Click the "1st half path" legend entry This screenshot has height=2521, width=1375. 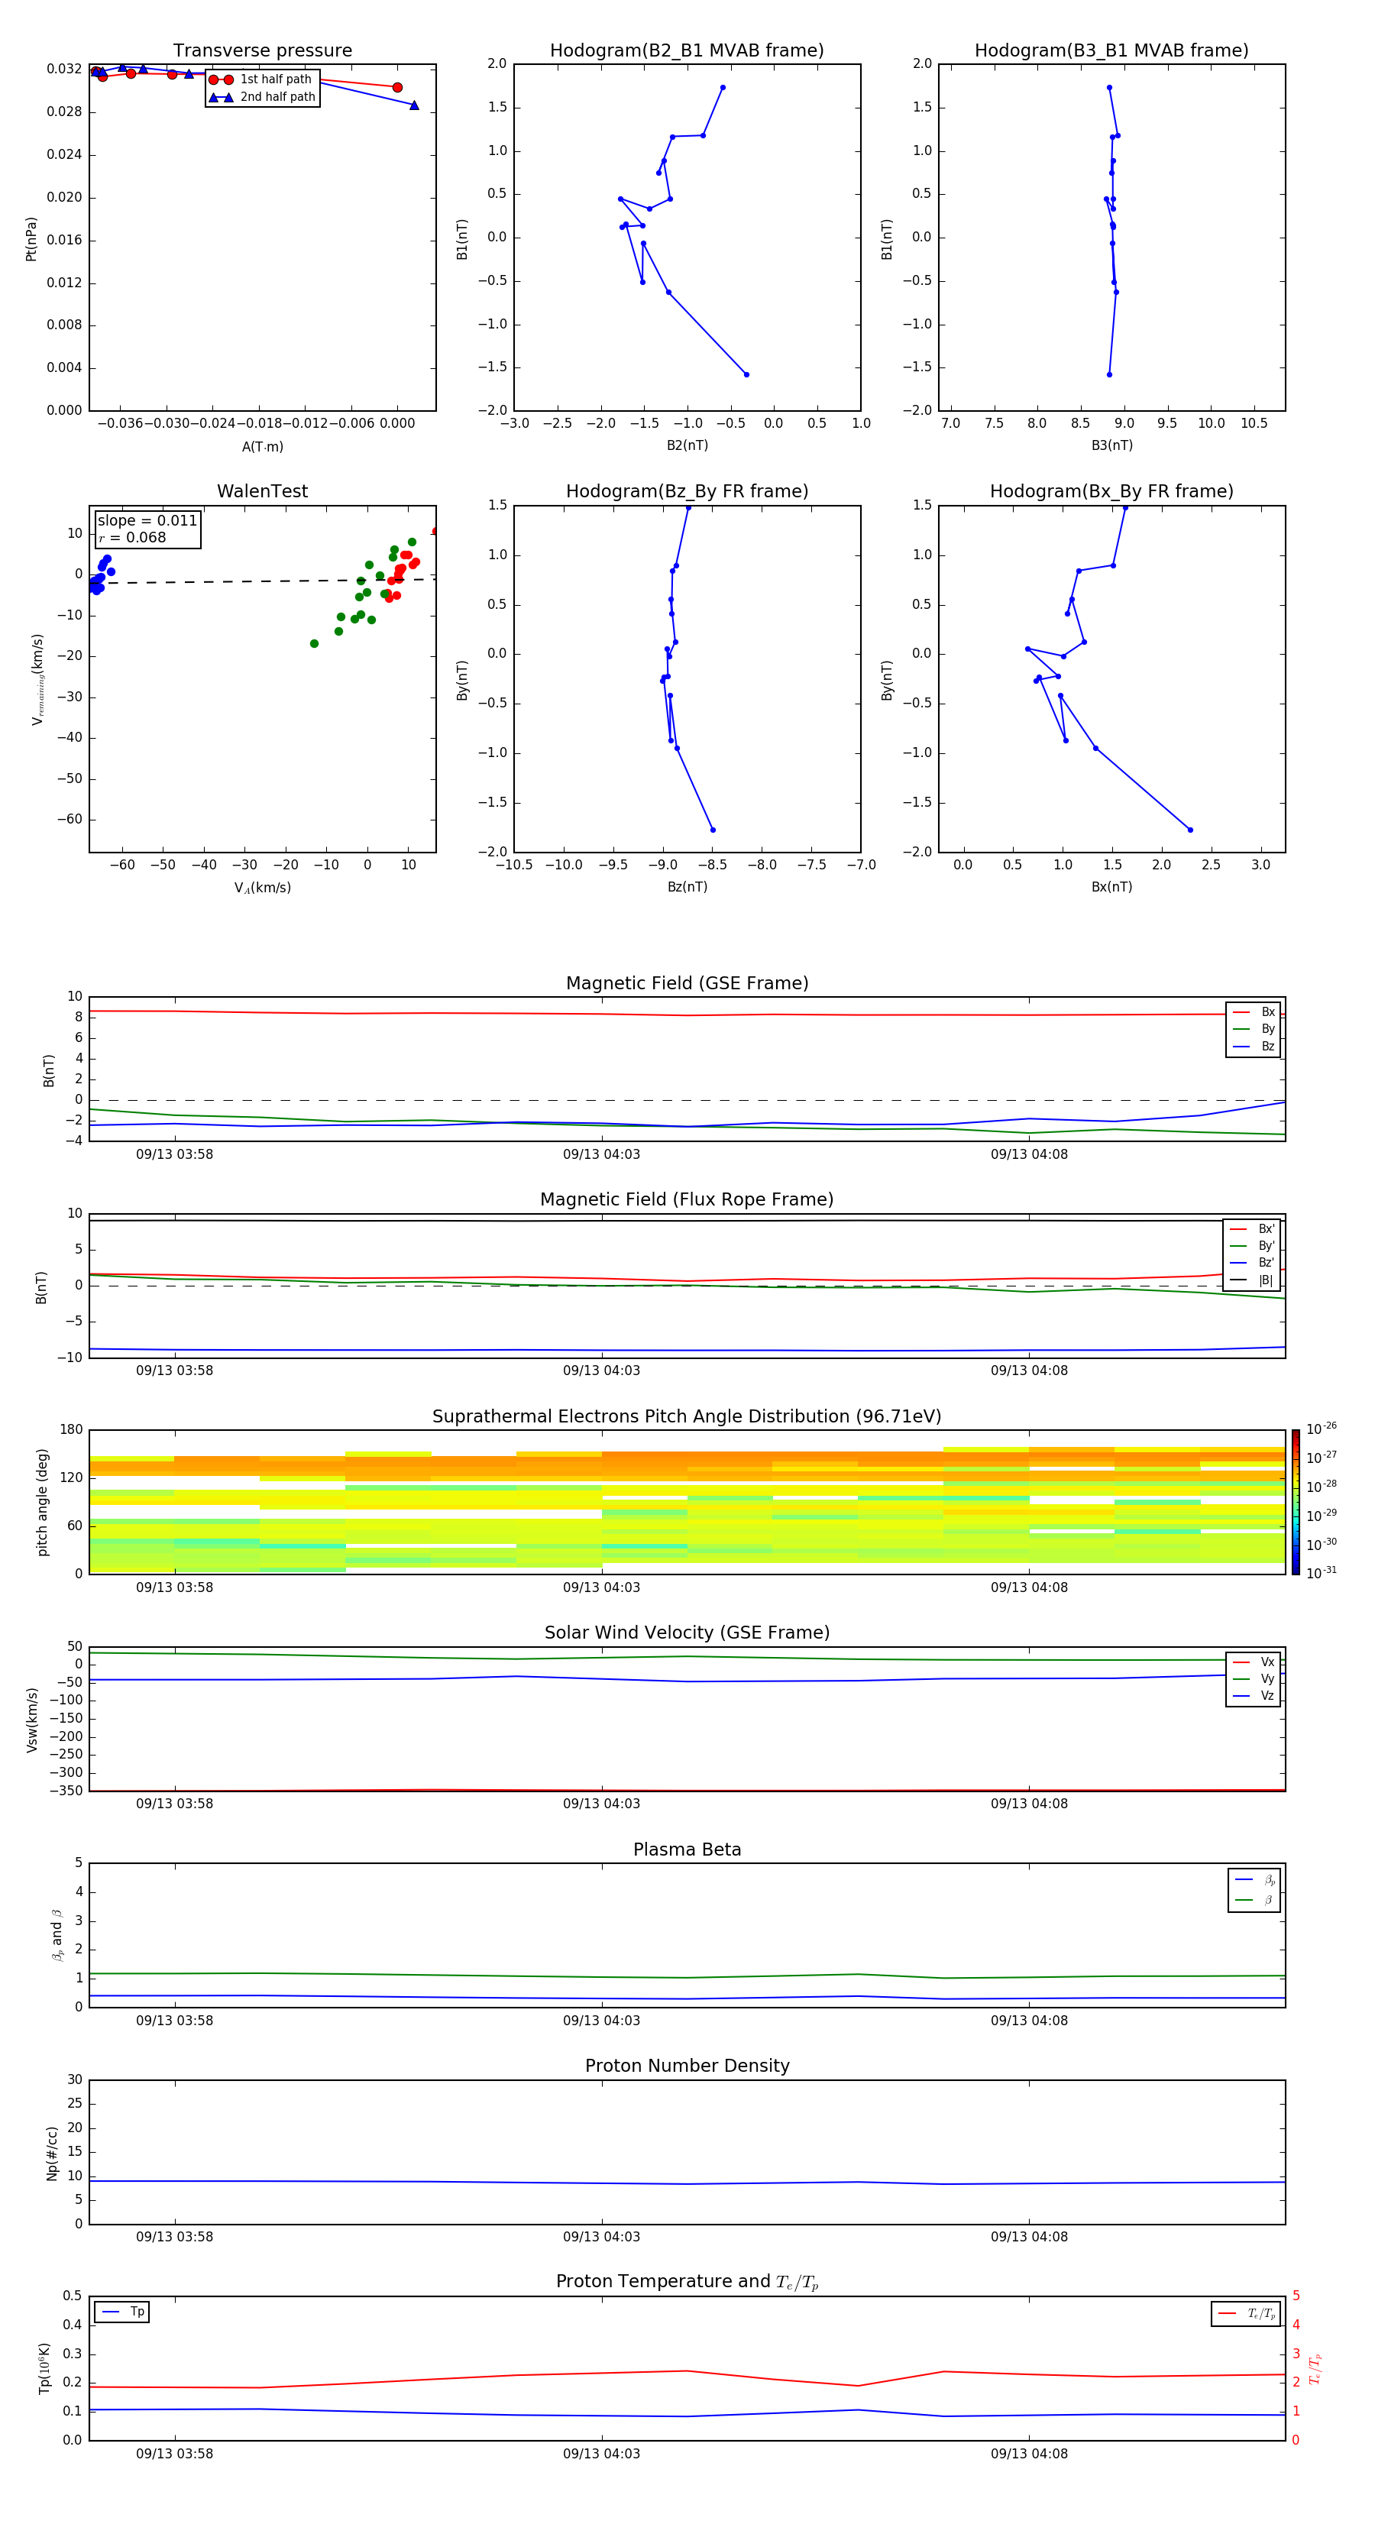[x=262, y=79]
